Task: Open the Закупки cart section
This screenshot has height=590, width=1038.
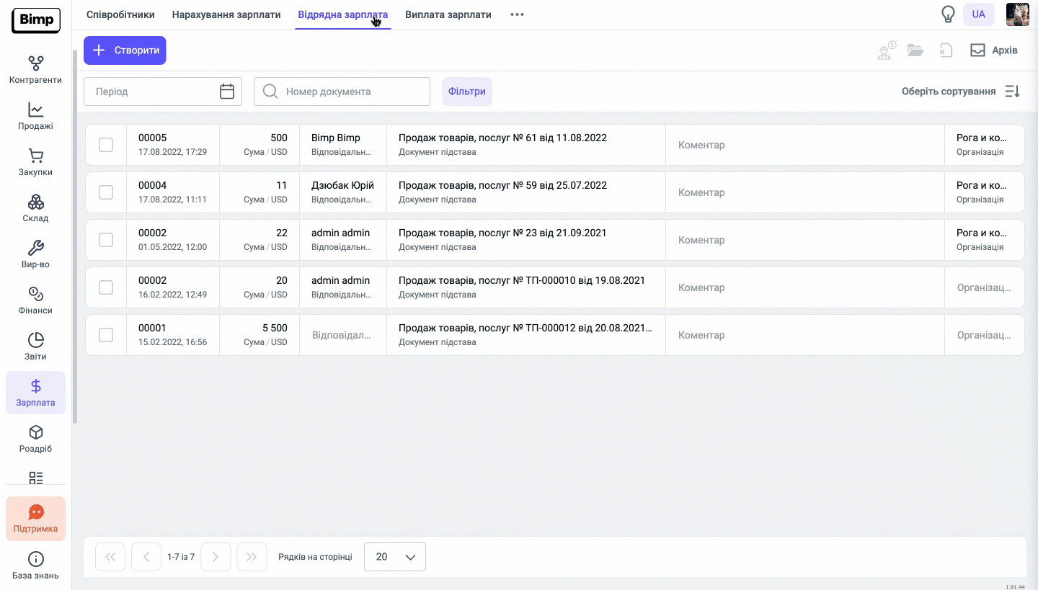Action: 35,163
